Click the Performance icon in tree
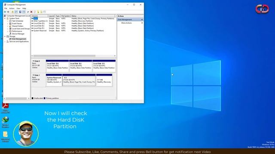Screen dimensions: 275x154 pos(10,31)
